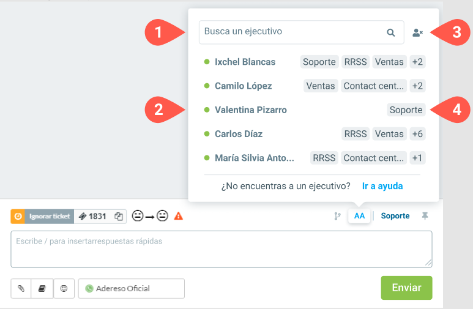The image size is (473, 309).
Task: Click the paperclip attach icon
Action: [21, 288]
